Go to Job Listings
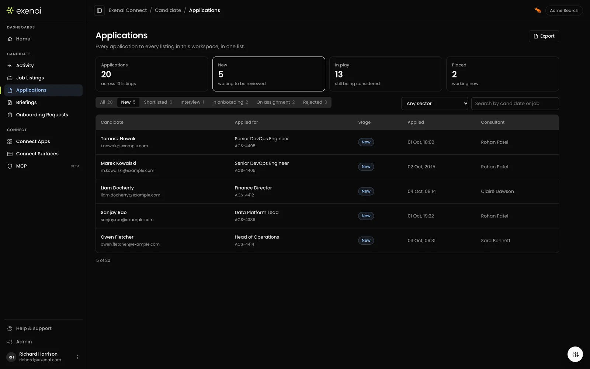590x369 pixels. coord(44,78)
